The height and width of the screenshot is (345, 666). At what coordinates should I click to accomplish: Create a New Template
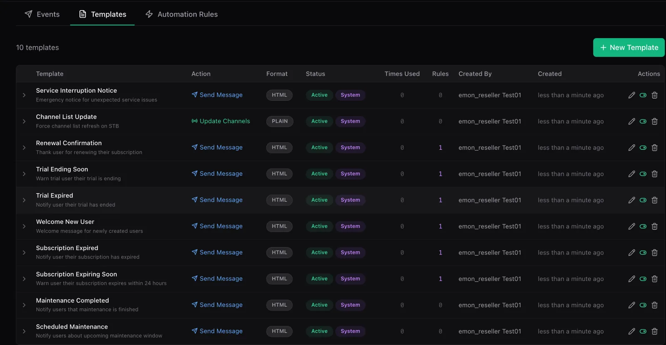[629, 47]
